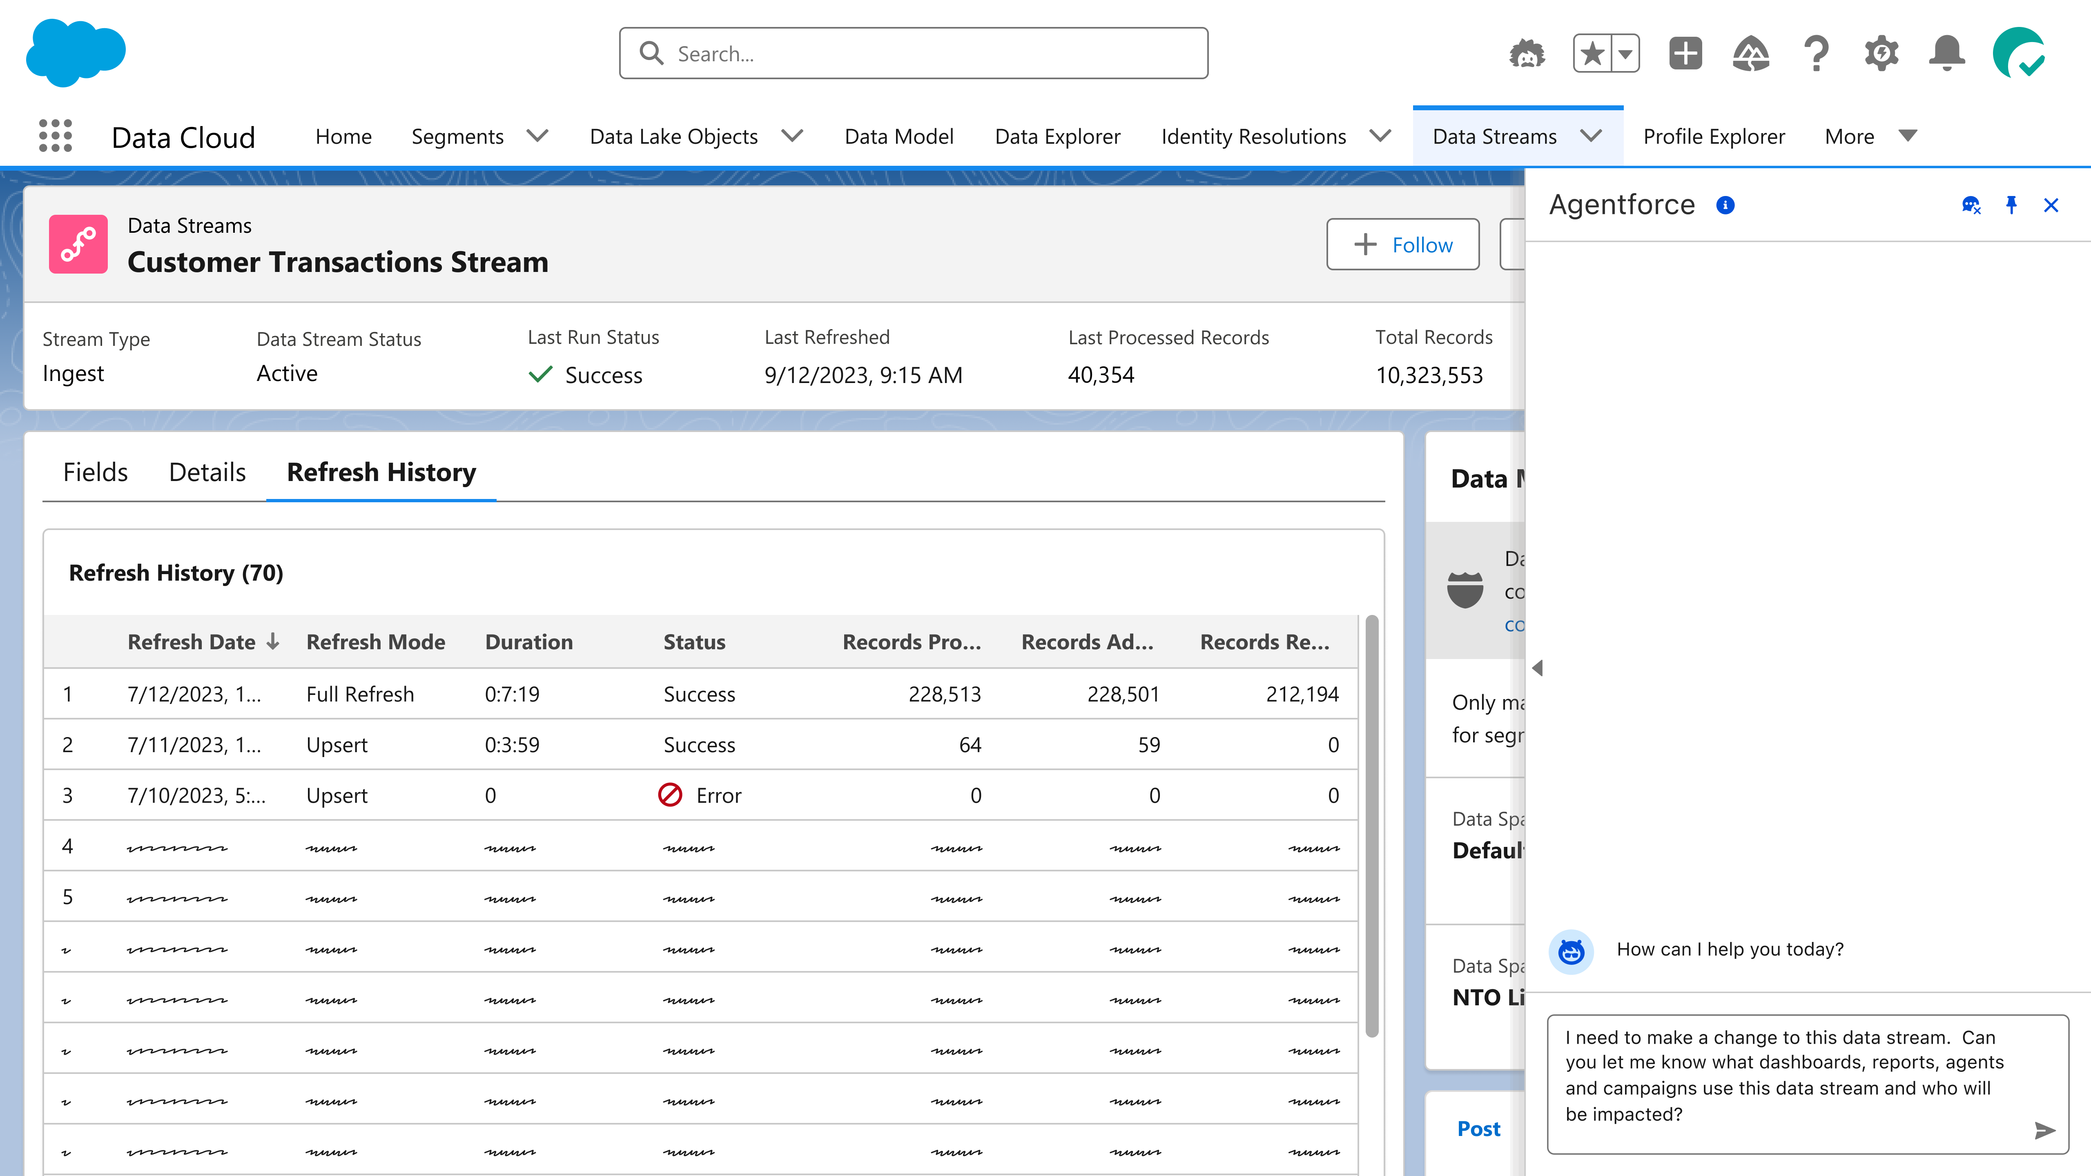Click the 0:3:59 duration cell
2091x1176 pixels.
click(x=512, y=745)
